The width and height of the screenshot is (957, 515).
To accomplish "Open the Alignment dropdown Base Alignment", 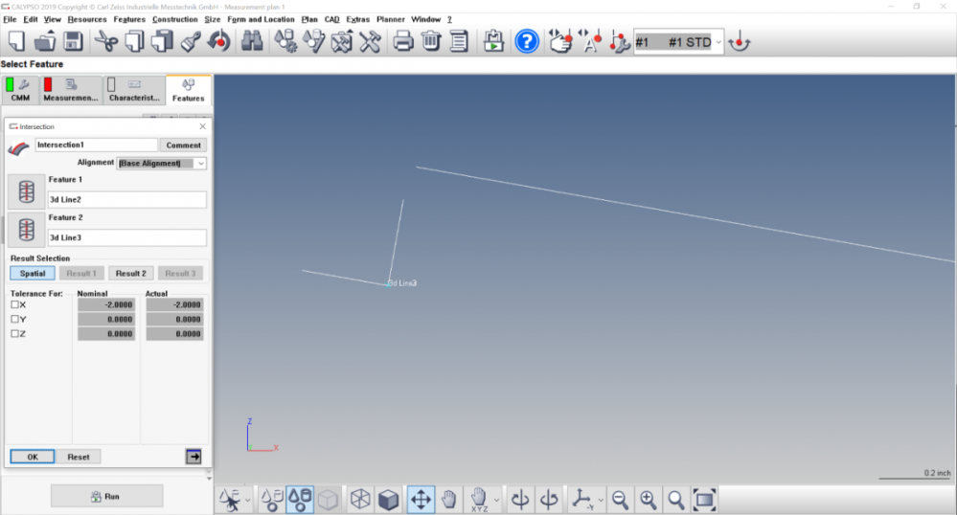I will point(161,163).
